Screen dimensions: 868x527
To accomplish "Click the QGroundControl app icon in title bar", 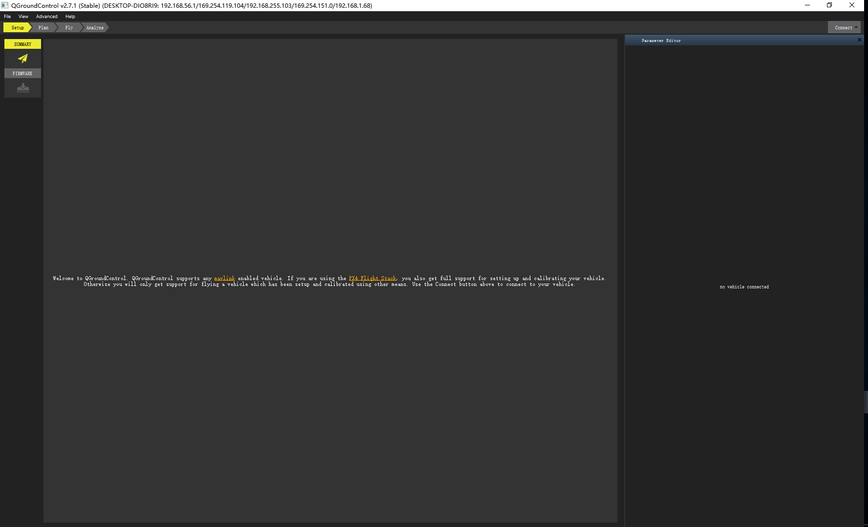I will (5, 5).
